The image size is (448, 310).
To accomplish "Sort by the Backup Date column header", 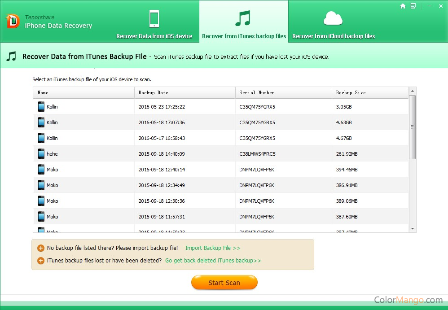I will 185,92.
